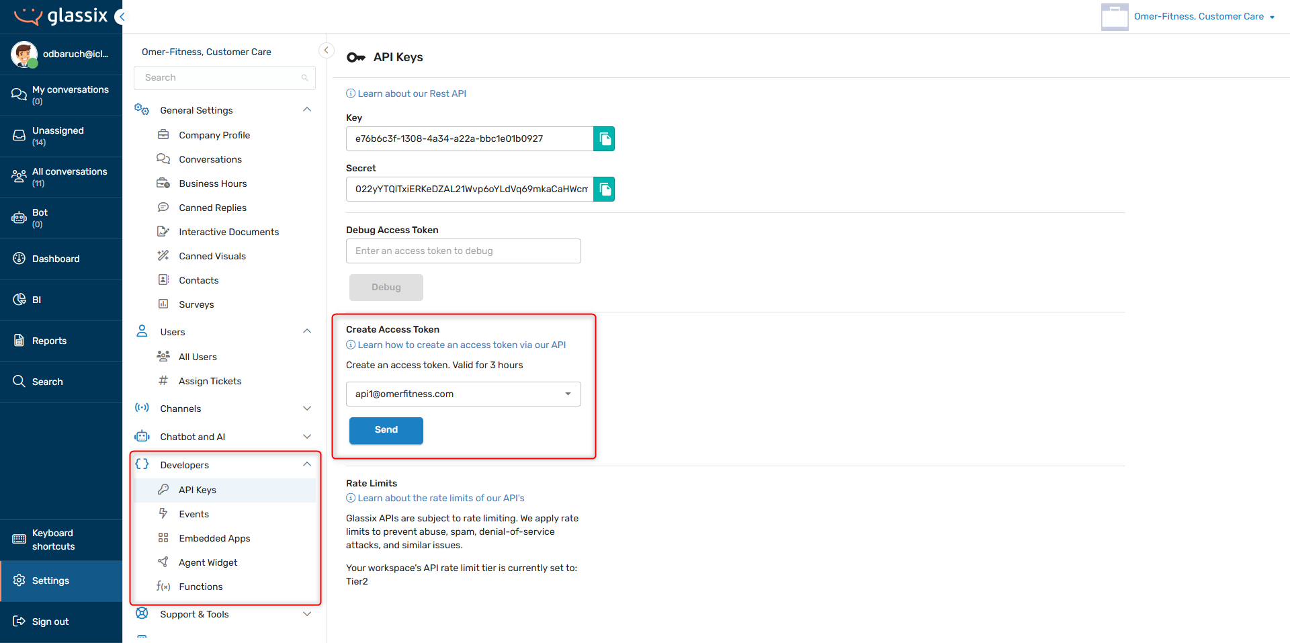This screenshot has height=643, width=1290.
Task: Click the Company Profile icon
Action: point(163,135)
